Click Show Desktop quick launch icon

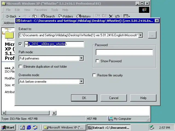(x=22, y=127)
